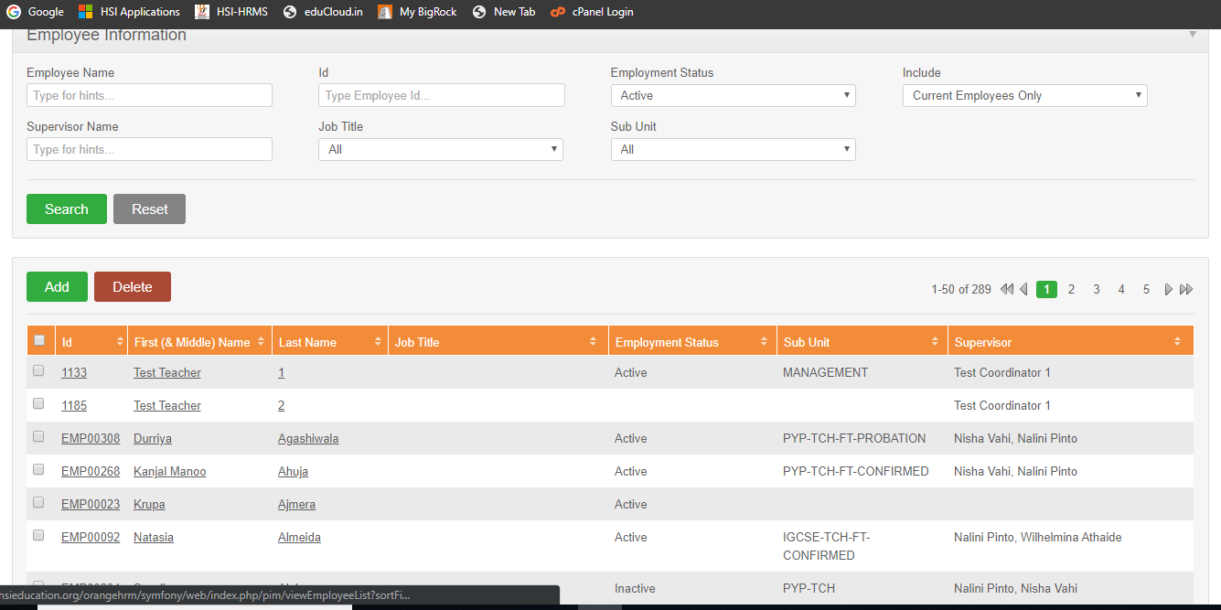The height and width of the screenshot is (610, 1221).
Task: Open employee record Agashiwala
Action: pos(308,438)
